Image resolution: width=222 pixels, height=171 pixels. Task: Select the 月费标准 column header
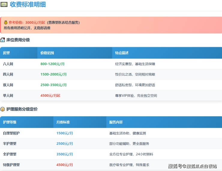[x=63, y=122]
